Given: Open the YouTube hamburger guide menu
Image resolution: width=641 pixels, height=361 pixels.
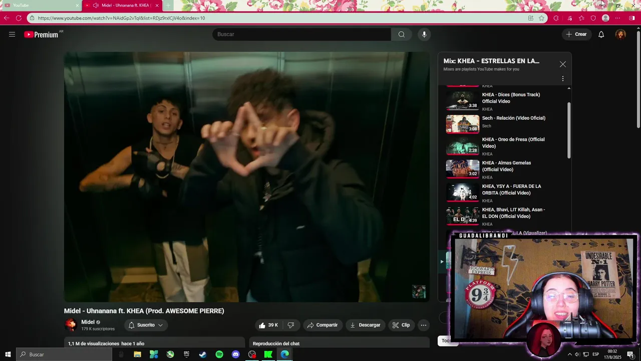Looking at the screenshot, I should 12,34.
